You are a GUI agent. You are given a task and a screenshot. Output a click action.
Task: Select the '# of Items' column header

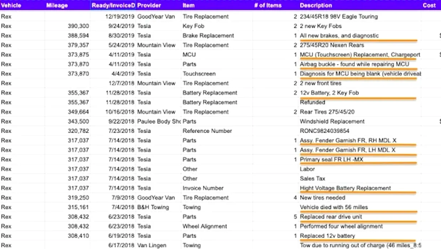(268, 5)
